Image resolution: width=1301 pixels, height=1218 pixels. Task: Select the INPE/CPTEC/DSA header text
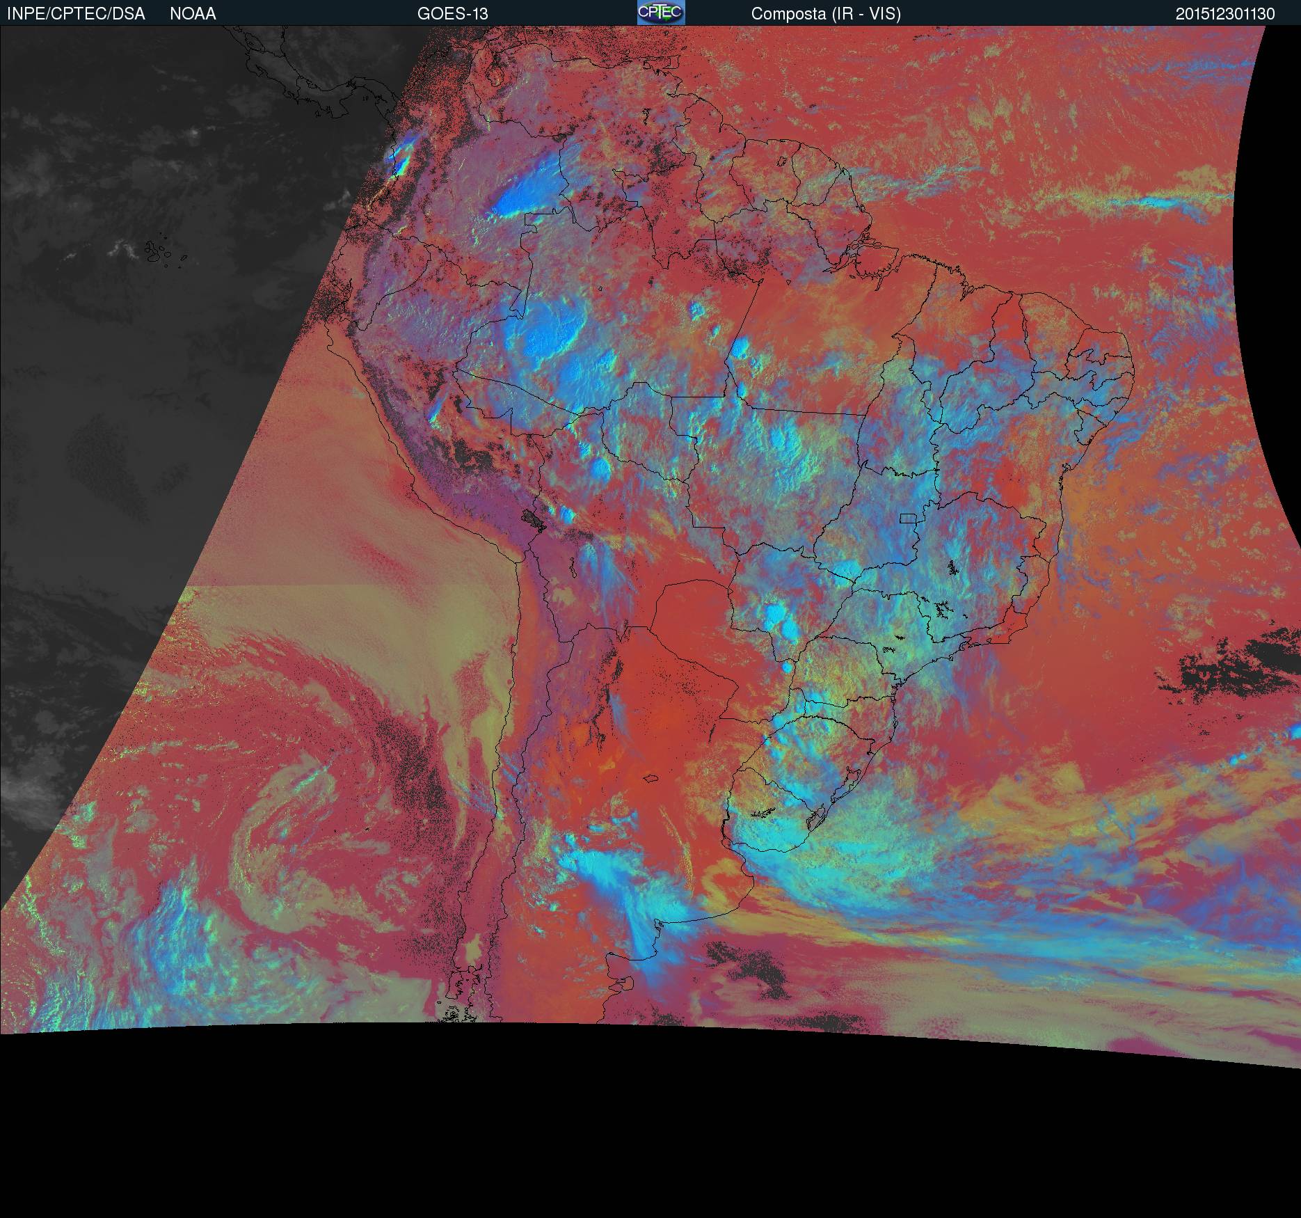[x=76, y=14]
